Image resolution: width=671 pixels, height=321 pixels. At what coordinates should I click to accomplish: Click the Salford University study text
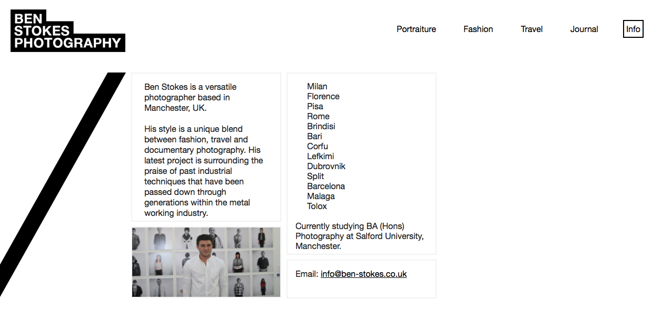click(360, 236)
